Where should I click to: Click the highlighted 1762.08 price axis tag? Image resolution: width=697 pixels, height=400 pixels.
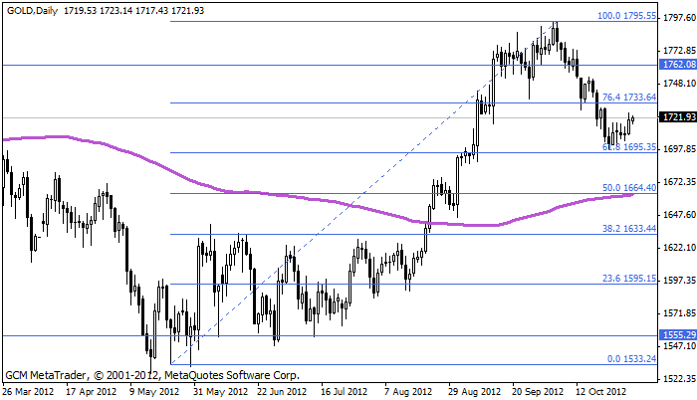[677, 64]
